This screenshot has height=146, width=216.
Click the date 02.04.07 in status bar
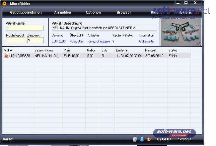(164, 139)
